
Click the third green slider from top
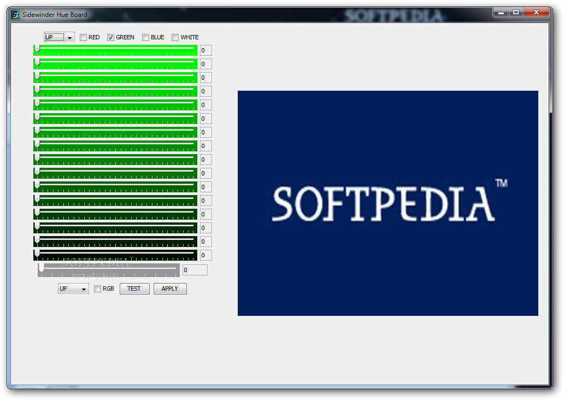pyautogui.click(x=115, y=78)
